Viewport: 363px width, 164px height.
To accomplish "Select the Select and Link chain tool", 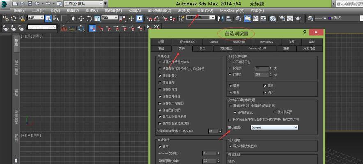I will pos(6,18).
